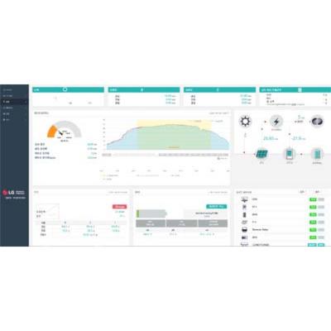
Task: Click the chart range slider below the power graph
Action: click(165, 155)
